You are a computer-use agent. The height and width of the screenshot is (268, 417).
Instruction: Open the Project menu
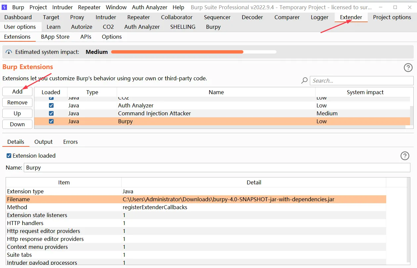38,7
